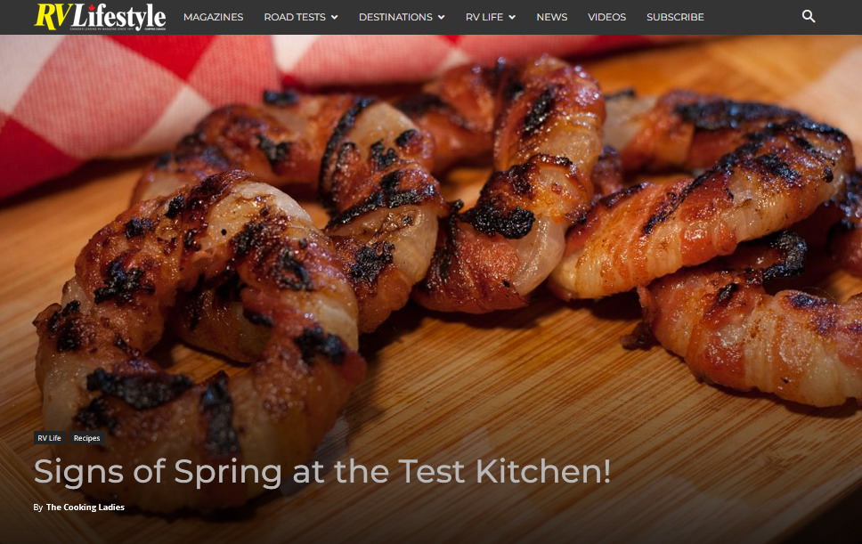Go to the News page
This screenshot has width=862, height=544.
[552, 17]
